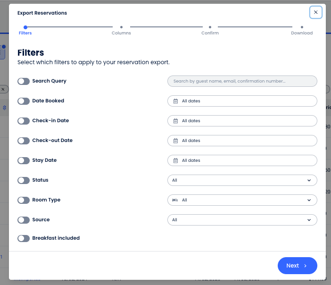Viewport: 331px width, 285px height.
Task: Click calendar icon in Check-out Date field
Action: (x=175, y=141)
